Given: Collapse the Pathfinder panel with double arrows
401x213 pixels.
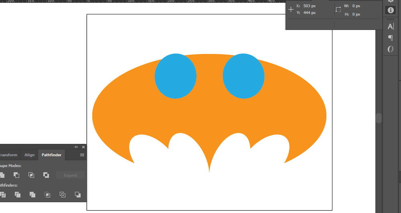Looking at the screenshot, I should coord(76,147).
